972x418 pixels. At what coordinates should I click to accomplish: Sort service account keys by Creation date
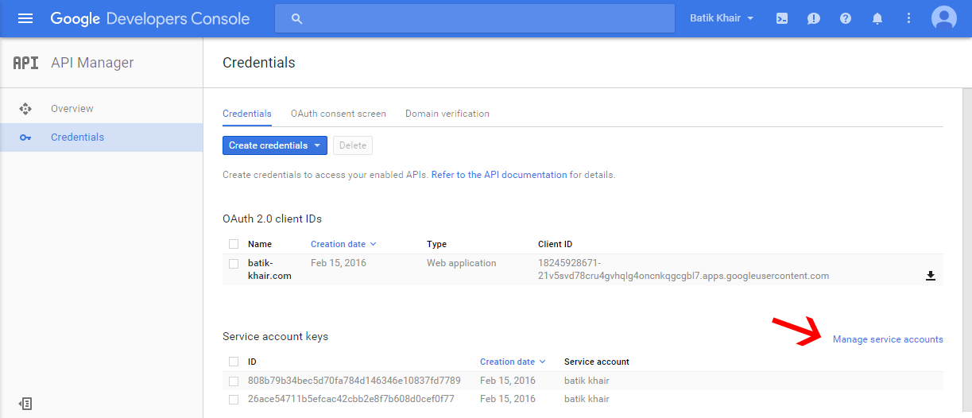(x=513, y=362)
